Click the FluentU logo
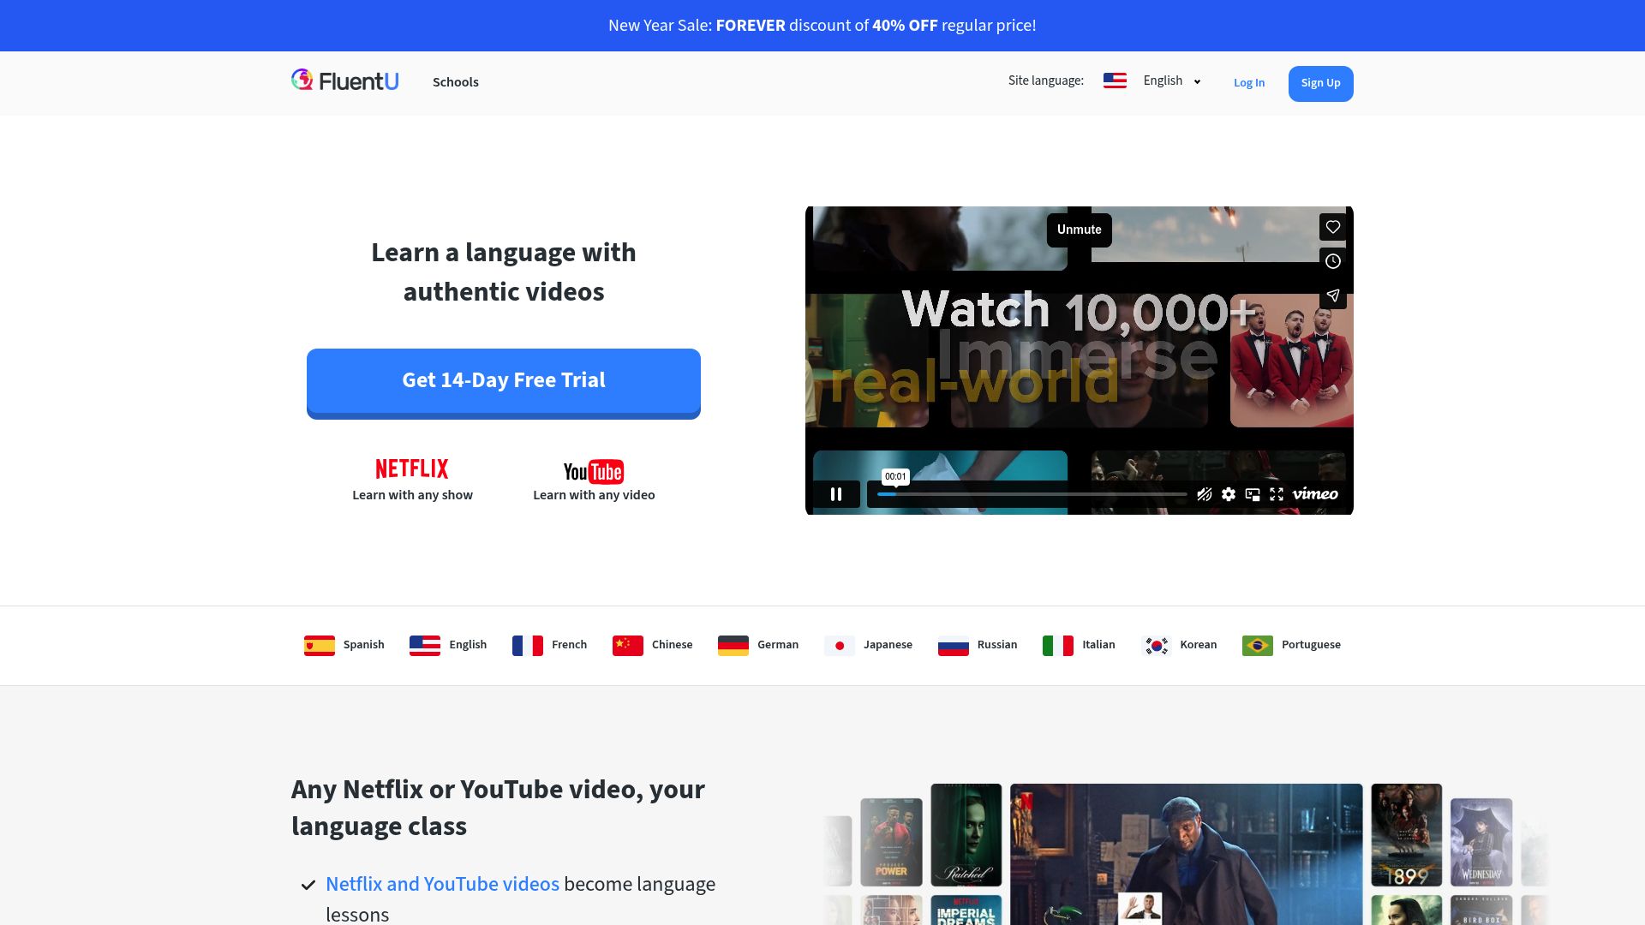1645x925 pixels. click(344, 81)
